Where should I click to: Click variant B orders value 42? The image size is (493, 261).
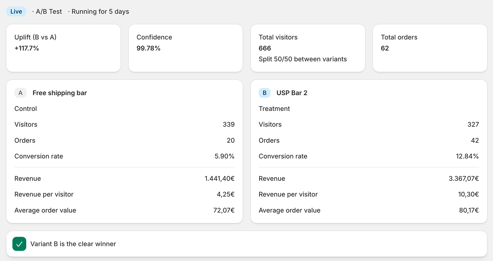click(x=475, y=140)
